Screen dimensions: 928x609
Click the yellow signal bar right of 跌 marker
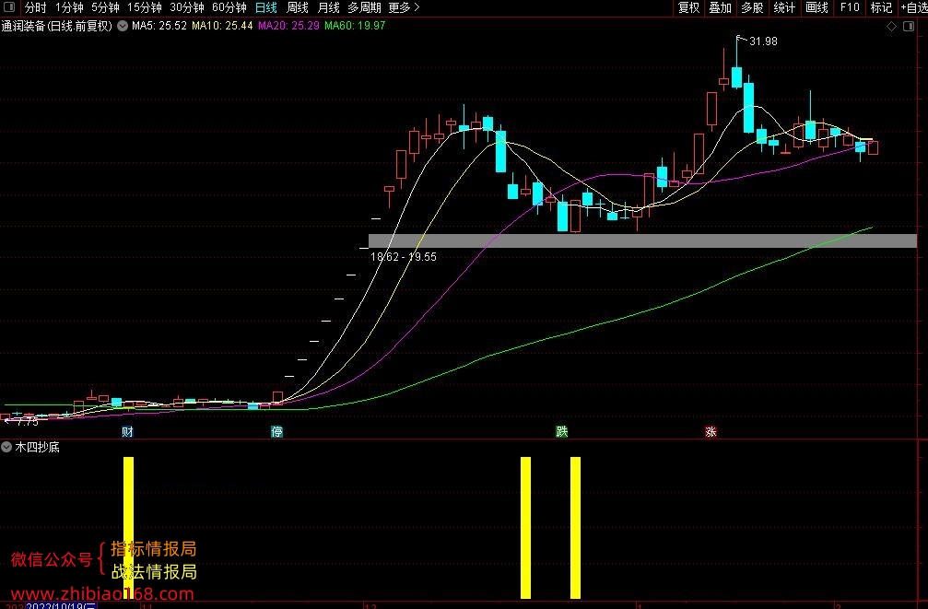click(x=575, y=528)
